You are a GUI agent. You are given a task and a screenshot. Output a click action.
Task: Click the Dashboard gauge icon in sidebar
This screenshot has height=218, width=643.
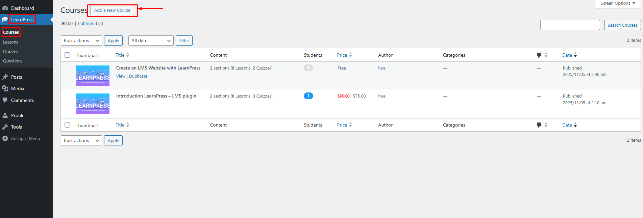pos(5,8)
